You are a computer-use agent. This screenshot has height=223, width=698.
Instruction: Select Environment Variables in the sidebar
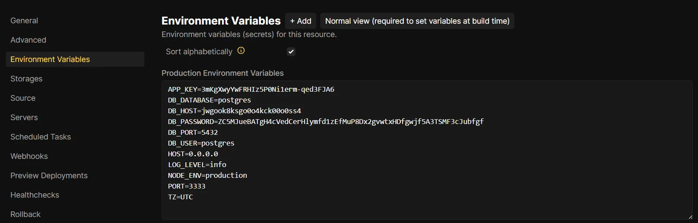50,59
